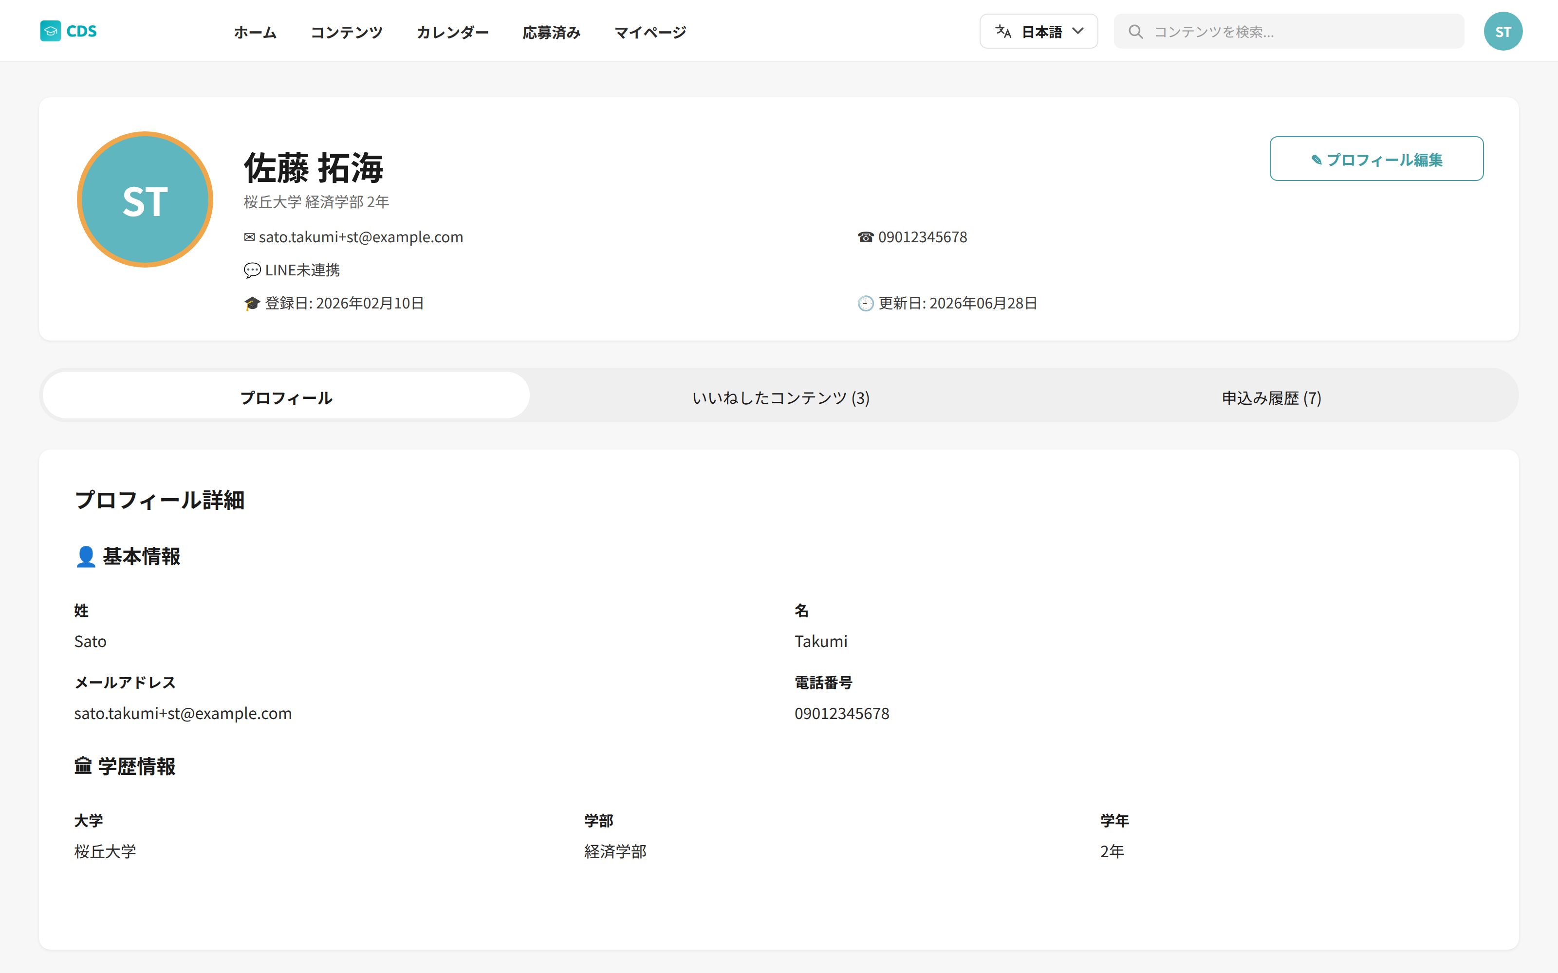
Task: Click 登録日: 2026年02月10日 text
Action: [x=344, y=304]
